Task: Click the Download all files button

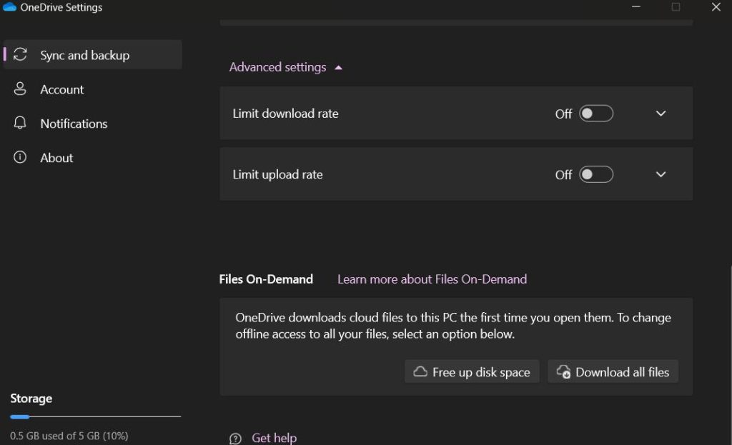Action: (613, 371)
